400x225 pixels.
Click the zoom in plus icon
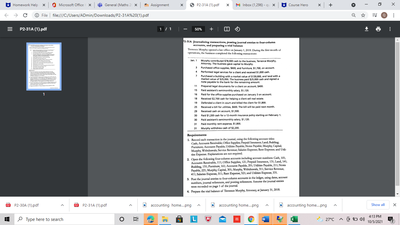point(211,29)
